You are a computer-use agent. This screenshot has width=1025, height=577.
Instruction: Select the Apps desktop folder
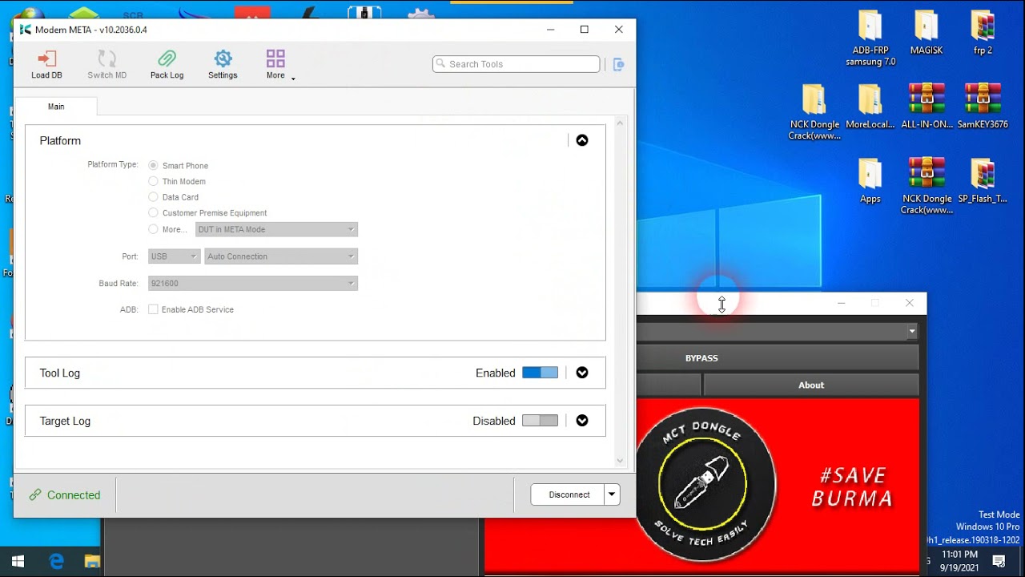(870, 181)
